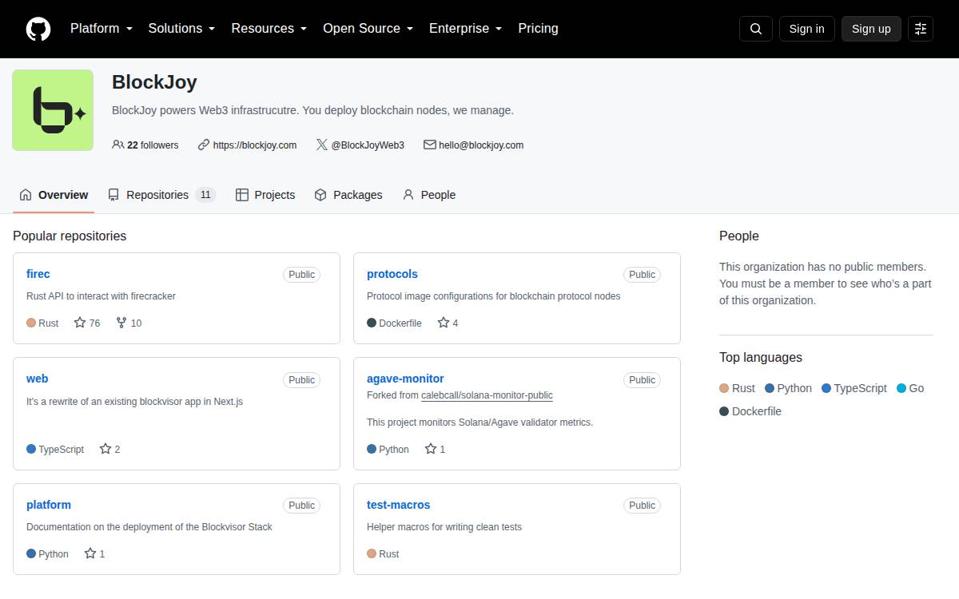This screenshot has width=959, height=599.
Task: Click the Repositories count badge 11
Action: (205, 195)
